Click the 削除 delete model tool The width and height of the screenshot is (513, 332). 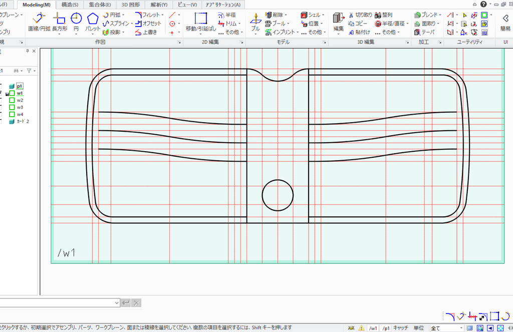274,15
